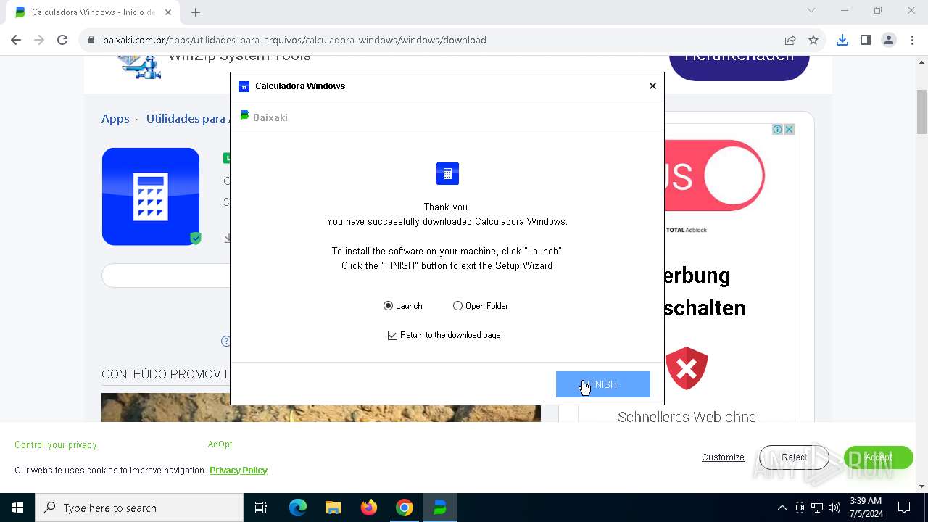Screen dimensions: 928x522
Task: Select the Open Folder radio option
Action: tap(480, 306)
